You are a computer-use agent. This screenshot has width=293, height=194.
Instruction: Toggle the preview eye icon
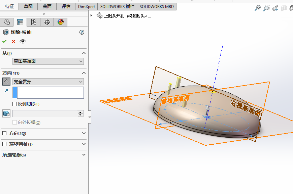tap(22, 41)
